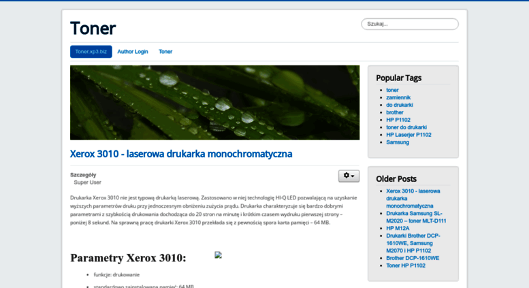This screenshot has width=529, height=288.
Task: Click the Toner site title
Action: (93, 28)
